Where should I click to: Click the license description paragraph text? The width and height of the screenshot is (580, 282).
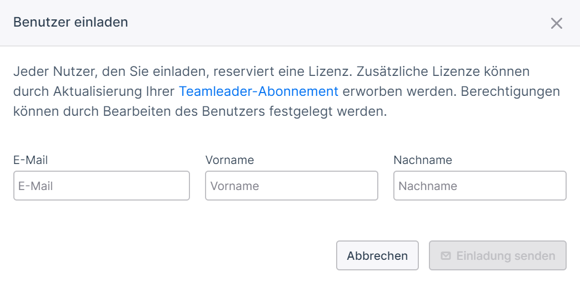point(287,91)
